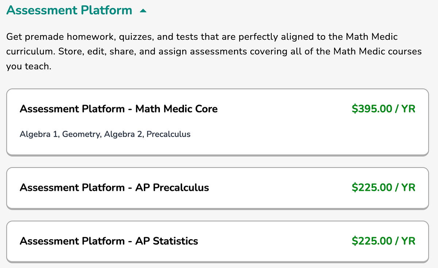Click Geometry in the course list

pos(81,134)
